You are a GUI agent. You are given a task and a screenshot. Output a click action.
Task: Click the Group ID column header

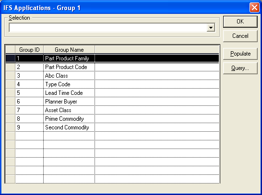[29, 50]
